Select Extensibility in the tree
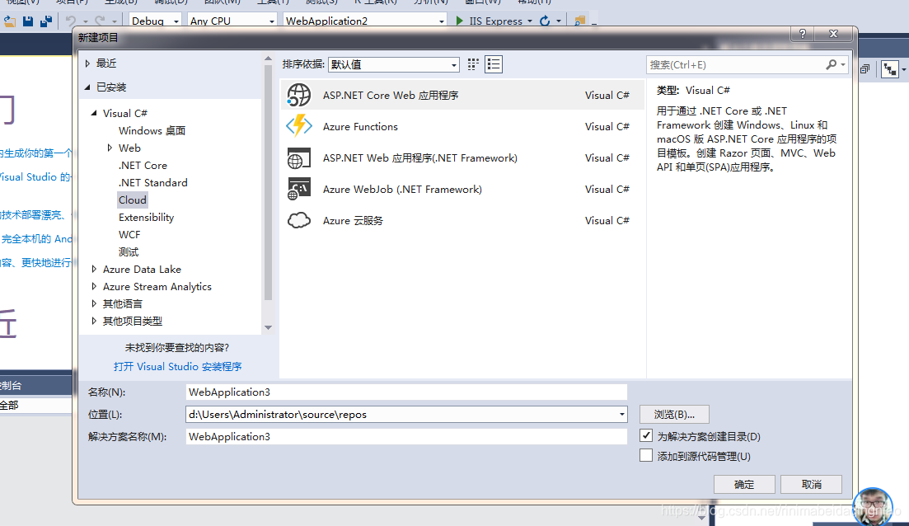Screen dimensions: 909x526 pos(146,218)
